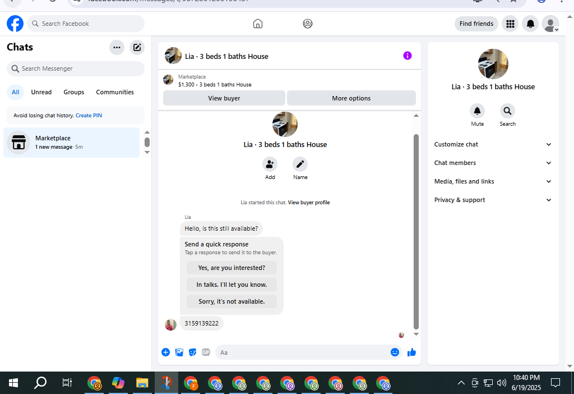Click the Find friends button
574x394 pixels.
pyautogui.click(x=476, y=24)
